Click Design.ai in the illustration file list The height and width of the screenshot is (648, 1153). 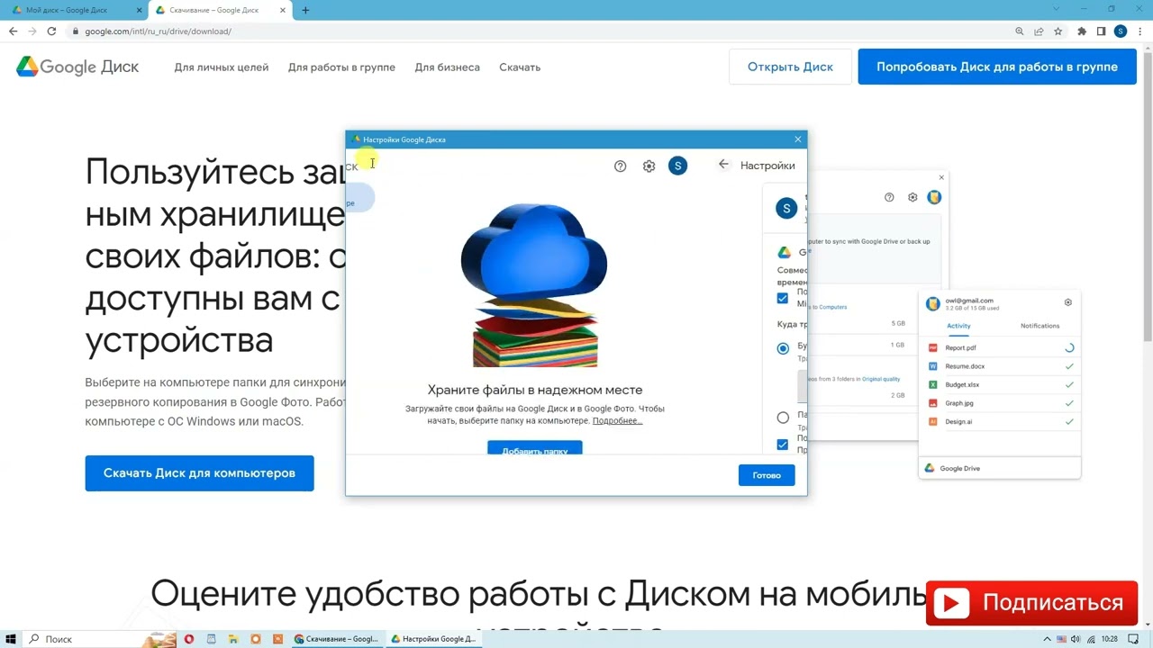pos(958,421)
